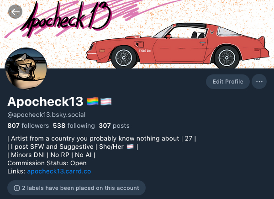Click the trans flag beside display name
This screenshot has width=274, height=199.
[x=106, y=101]
